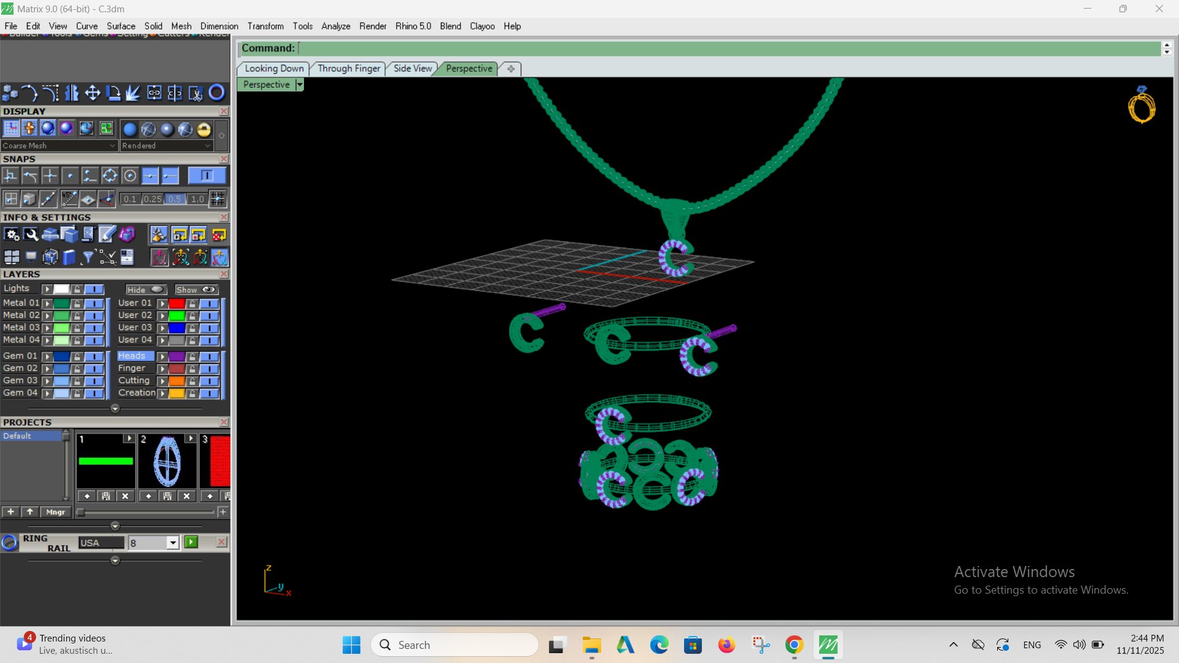1179x663 pixels.
Task: Switch to the Side View viewport tab
Action: point(413,69)
